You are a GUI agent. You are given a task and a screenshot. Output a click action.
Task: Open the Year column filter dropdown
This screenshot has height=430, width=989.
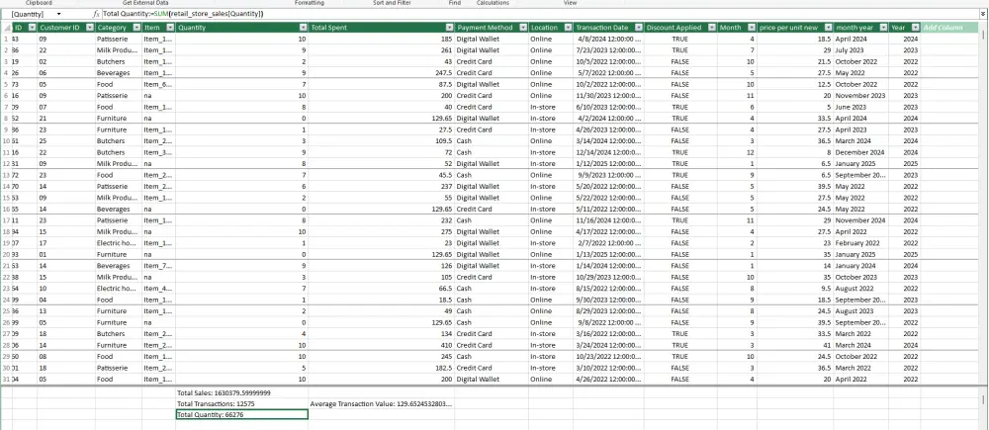(x=915, y=28)
